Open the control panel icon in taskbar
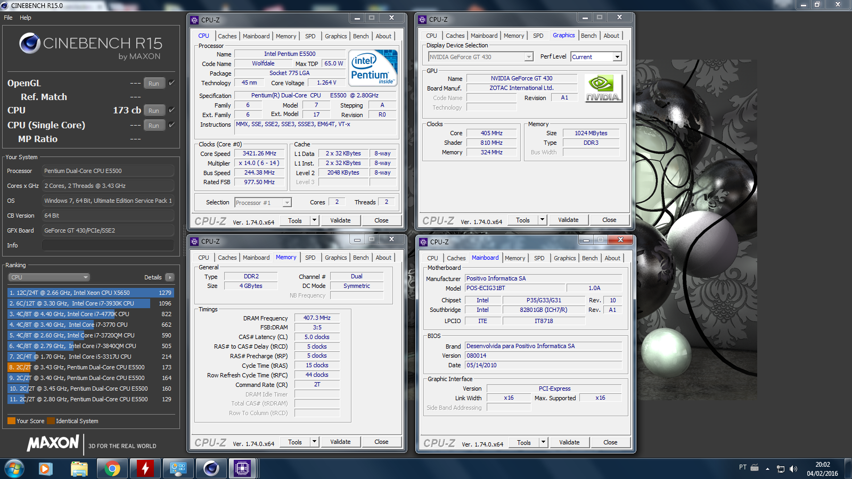852x479 pixels. pos(178,469)
